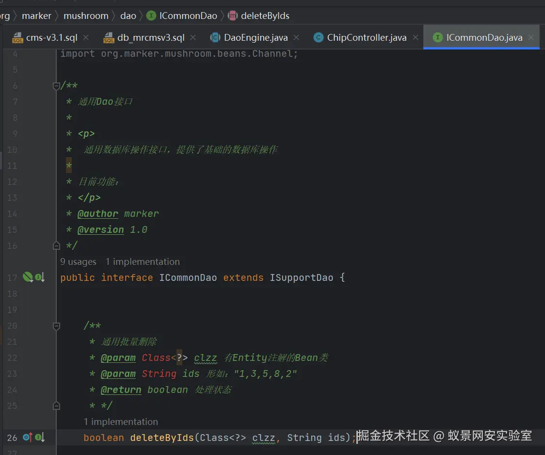Image resolution: width=545 pixels, height=455 pixels.
Task: Open the DaoEngine.java tab
Action: pyautogui.click(x=256, y=37)
